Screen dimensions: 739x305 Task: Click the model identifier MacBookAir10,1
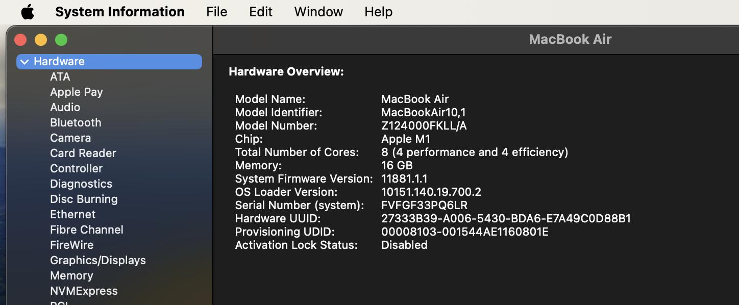coord(424,112)
